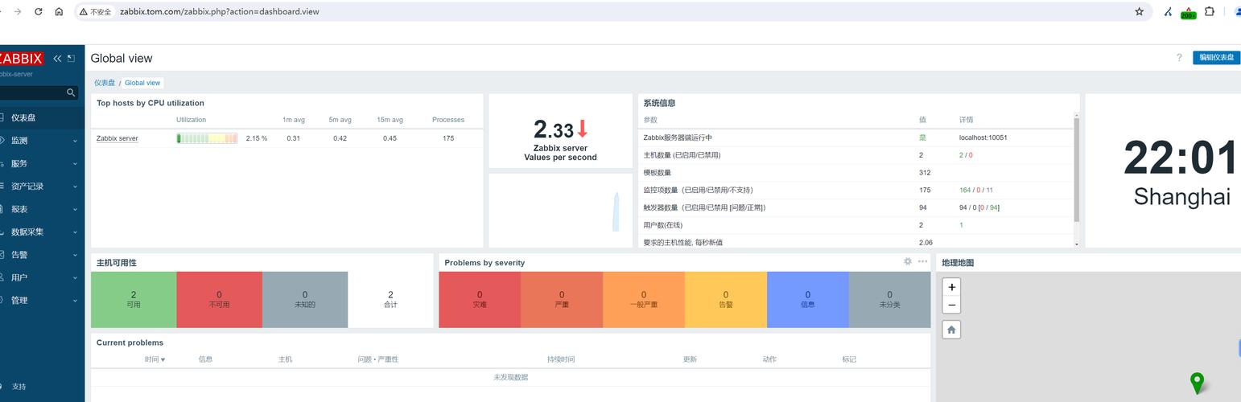
Task: Reload the page with the browser refresh icon
Action: (x=39, y=12)
